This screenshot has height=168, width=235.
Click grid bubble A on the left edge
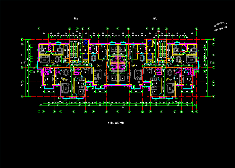pos(22,96)
